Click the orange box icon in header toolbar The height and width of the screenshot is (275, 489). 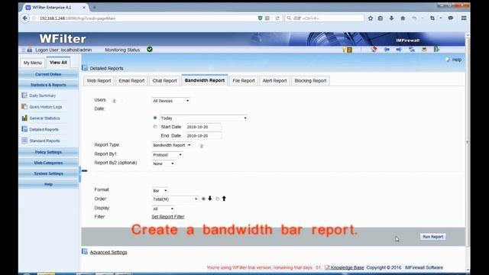[424, 49]
